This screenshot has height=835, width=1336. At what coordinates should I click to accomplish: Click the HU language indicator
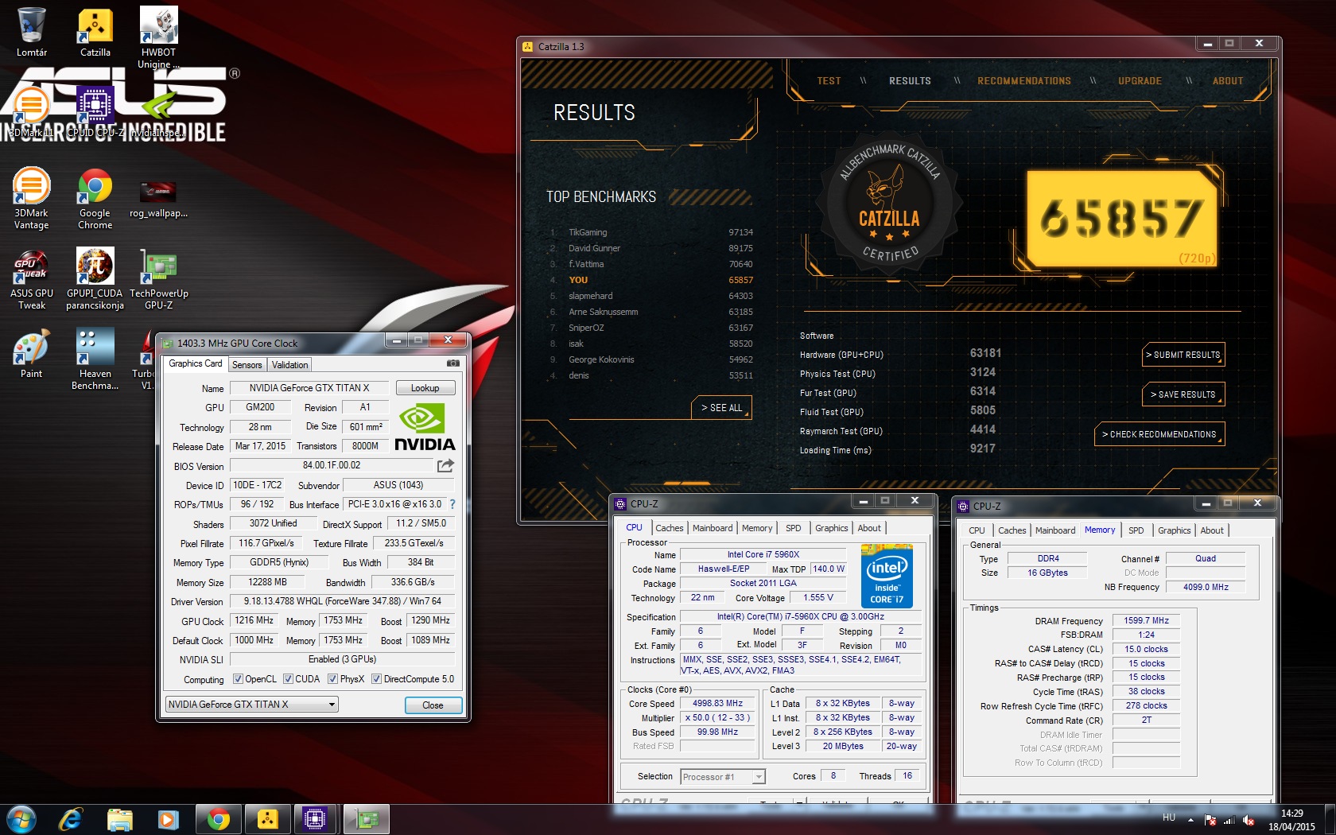pos(1168,818)
